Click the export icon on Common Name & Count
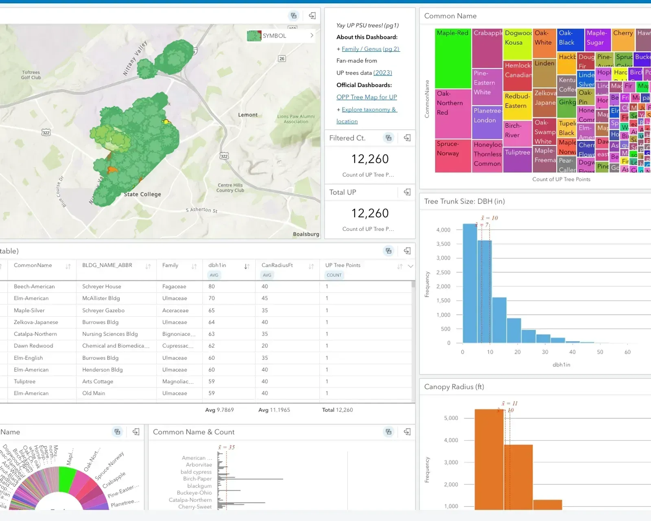The height and width of the screenshot is (521, 651). [x=407, y=432]
